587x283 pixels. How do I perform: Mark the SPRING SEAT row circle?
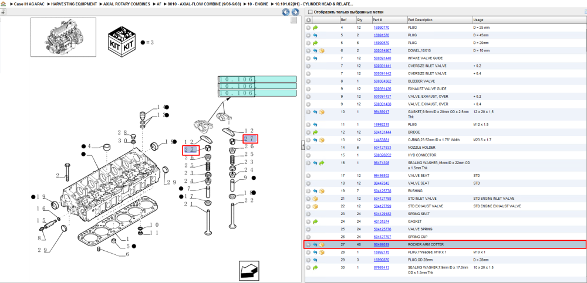(x=309, y=214)
